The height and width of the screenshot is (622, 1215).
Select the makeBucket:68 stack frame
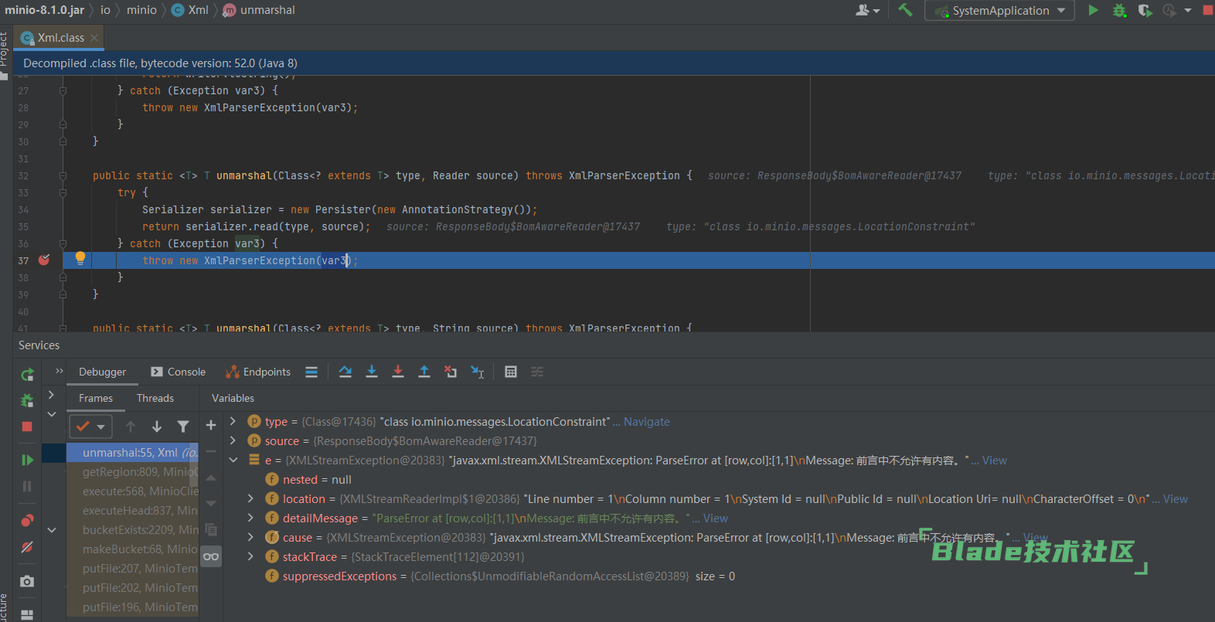click(132, 549)
